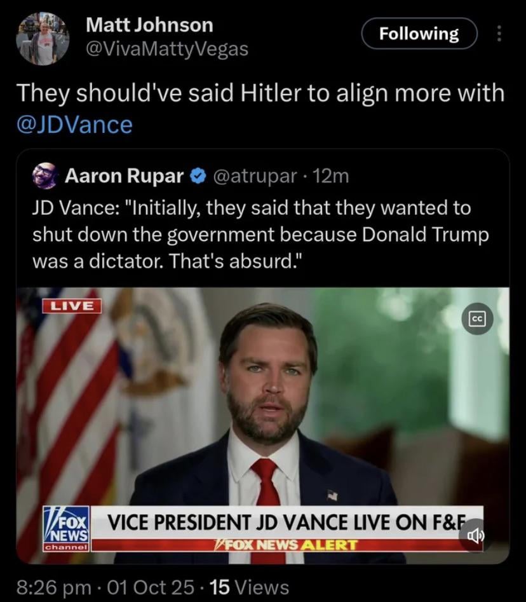Click the Matt Johnson display name

[149, 25]
